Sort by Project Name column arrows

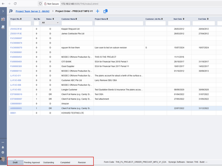107,19
